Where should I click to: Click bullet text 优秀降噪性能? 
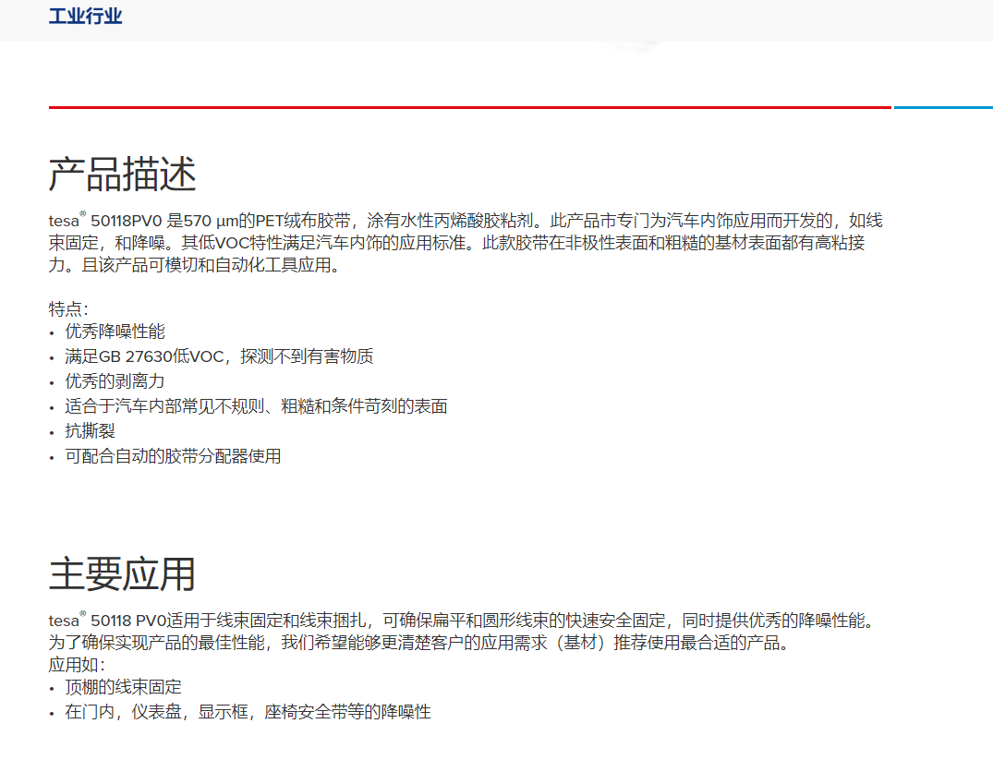click(x=115, y=332)
